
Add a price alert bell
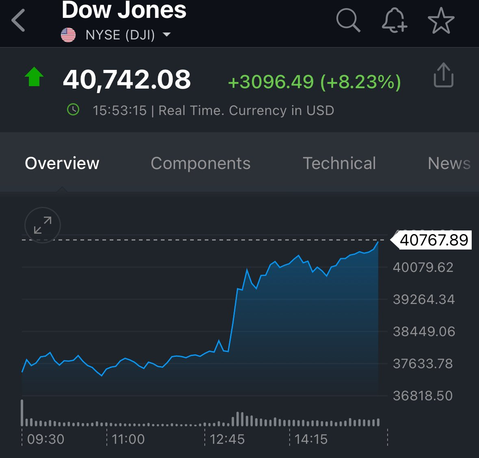click(x=394, y=20)
